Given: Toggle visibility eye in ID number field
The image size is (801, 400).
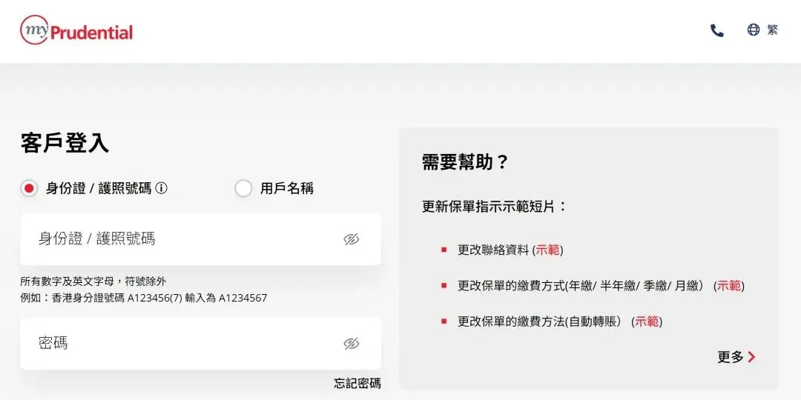Looking at the screenshot, I should tap(352, 239).
